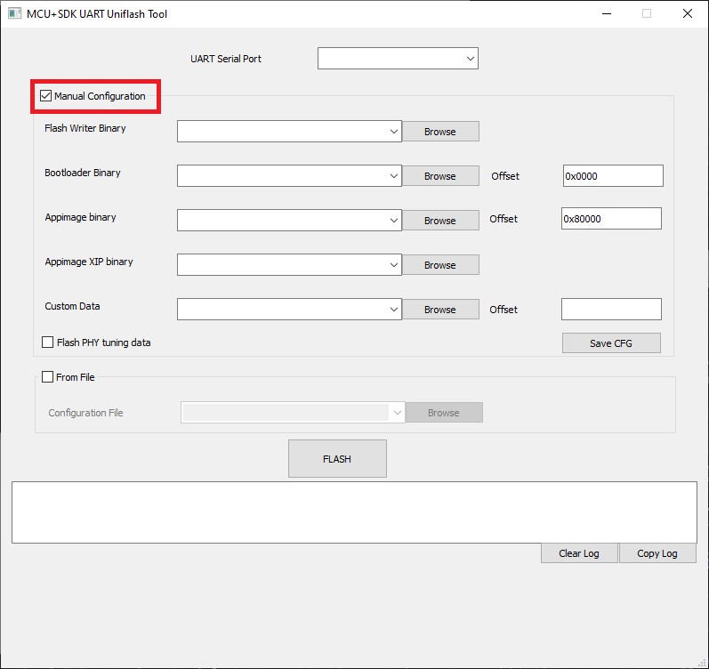Image resolution: width=709 pixels, height=669 pixels.
Task: Click the app icon in the title bar
Action: click(x=14, y=13)
